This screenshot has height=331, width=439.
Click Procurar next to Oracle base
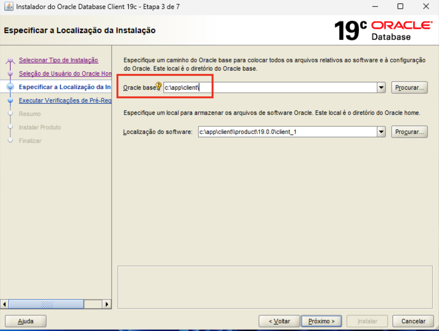click(x=409, y=87)
